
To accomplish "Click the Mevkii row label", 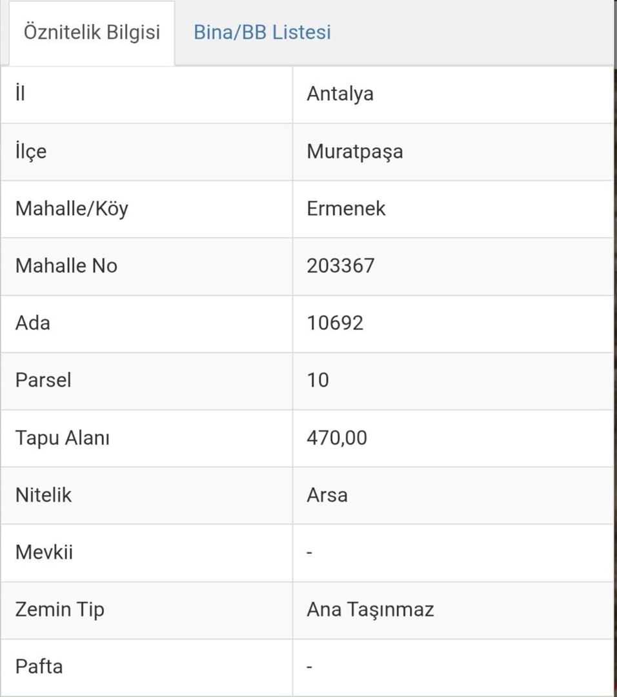I will pos(44,552).
